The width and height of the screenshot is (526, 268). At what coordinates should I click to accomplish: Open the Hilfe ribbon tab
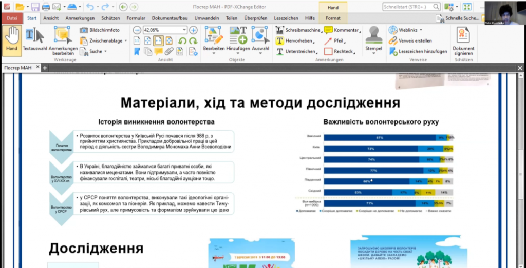coord(310,18)
